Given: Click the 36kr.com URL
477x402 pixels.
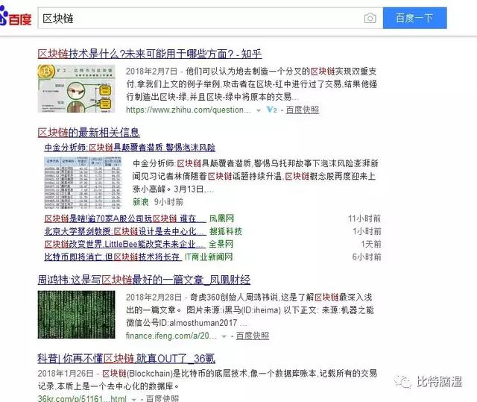Looking at the screenshot, I should [x=82, y=398].
